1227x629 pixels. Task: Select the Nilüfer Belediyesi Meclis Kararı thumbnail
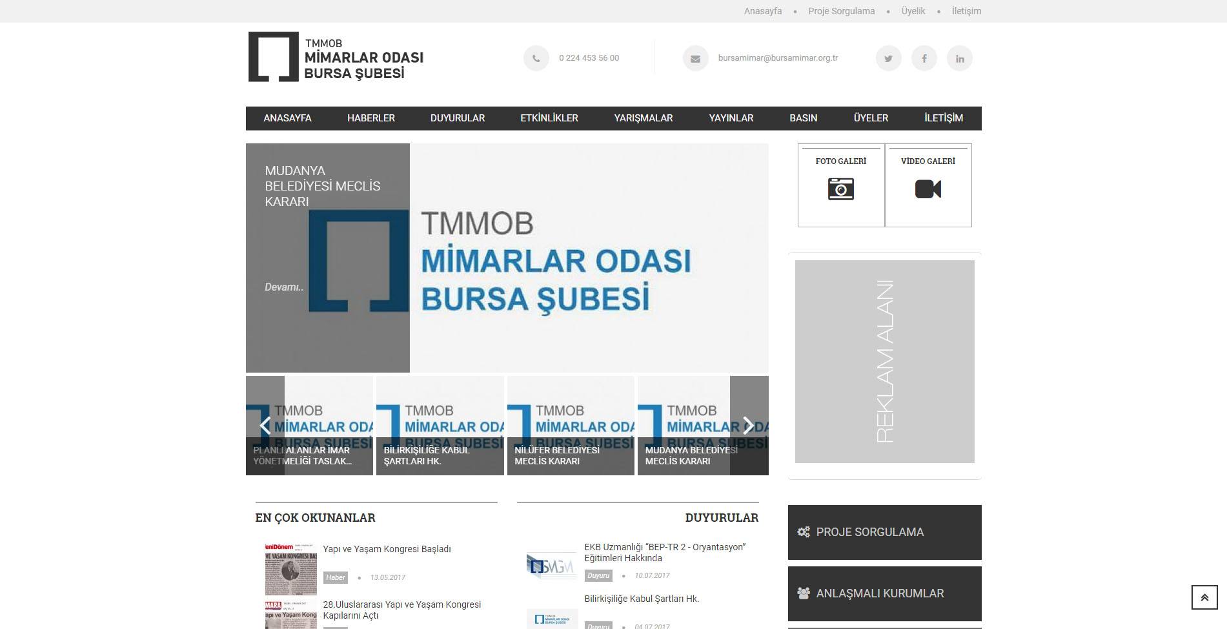tap(571, 426)
